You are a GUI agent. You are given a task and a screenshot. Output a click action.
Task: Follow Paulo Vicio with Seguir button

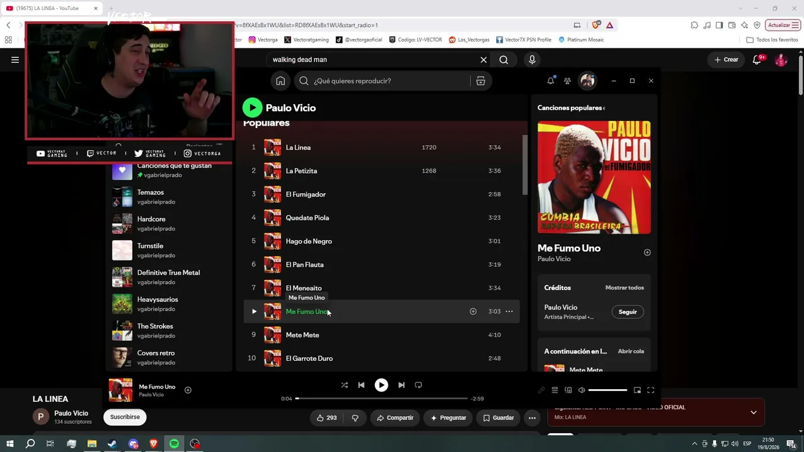click(x=627, y=312)
